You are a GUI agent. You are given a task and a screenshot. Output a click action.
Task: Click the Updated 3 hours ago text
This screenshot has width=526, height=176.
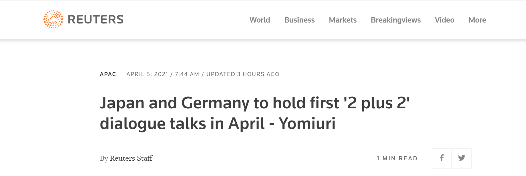pos(243,74)
